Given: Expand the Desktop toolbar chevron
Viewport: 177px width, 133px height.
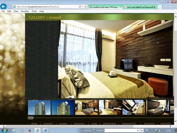Looking at the screenshot, I should click(93, 130).
